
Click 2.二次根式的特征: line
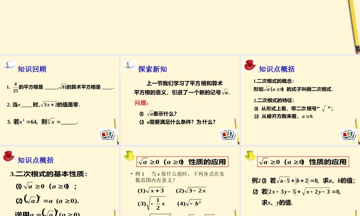274,100
